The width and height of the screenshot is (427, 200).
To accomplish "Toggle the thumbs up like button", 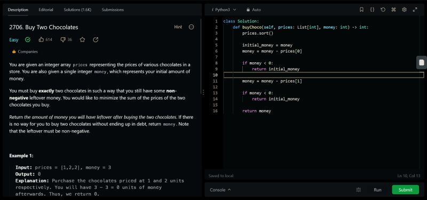I will [45, 39].
